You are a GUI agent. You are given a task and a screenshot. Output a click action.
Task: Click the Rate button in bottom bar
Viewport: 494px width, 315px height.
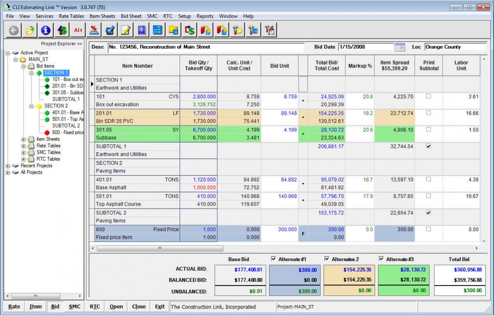pos(14,307)
